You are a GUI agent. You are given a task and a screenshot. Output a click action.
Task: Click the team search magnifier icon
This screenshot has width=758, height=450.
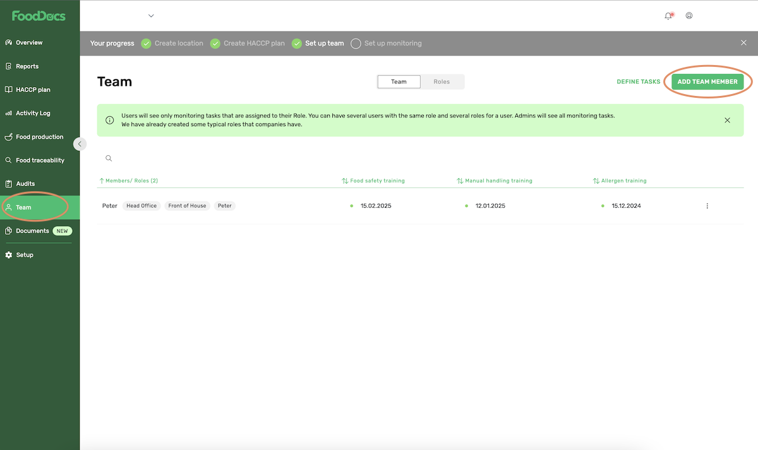[x=109, y=158]
